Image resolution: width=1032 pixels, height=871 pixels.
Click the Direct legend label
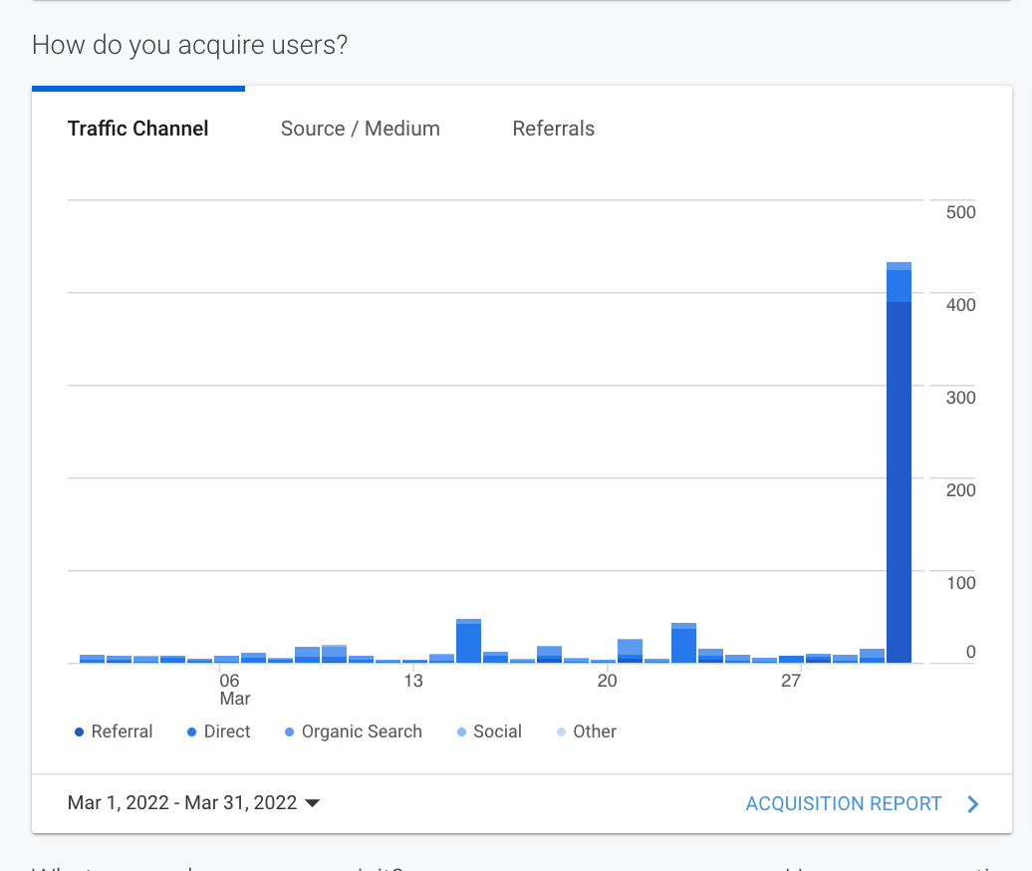[x=227, y=731]
